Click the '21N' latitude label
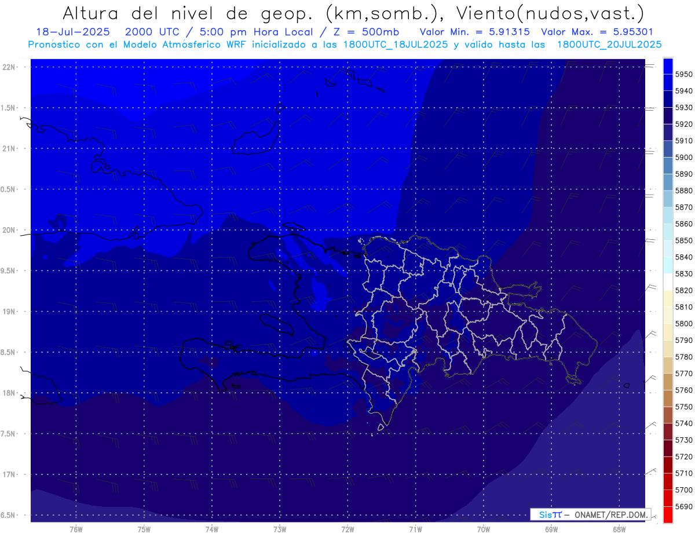The width and height of the screenshot is (695, 537). point(9,149)
